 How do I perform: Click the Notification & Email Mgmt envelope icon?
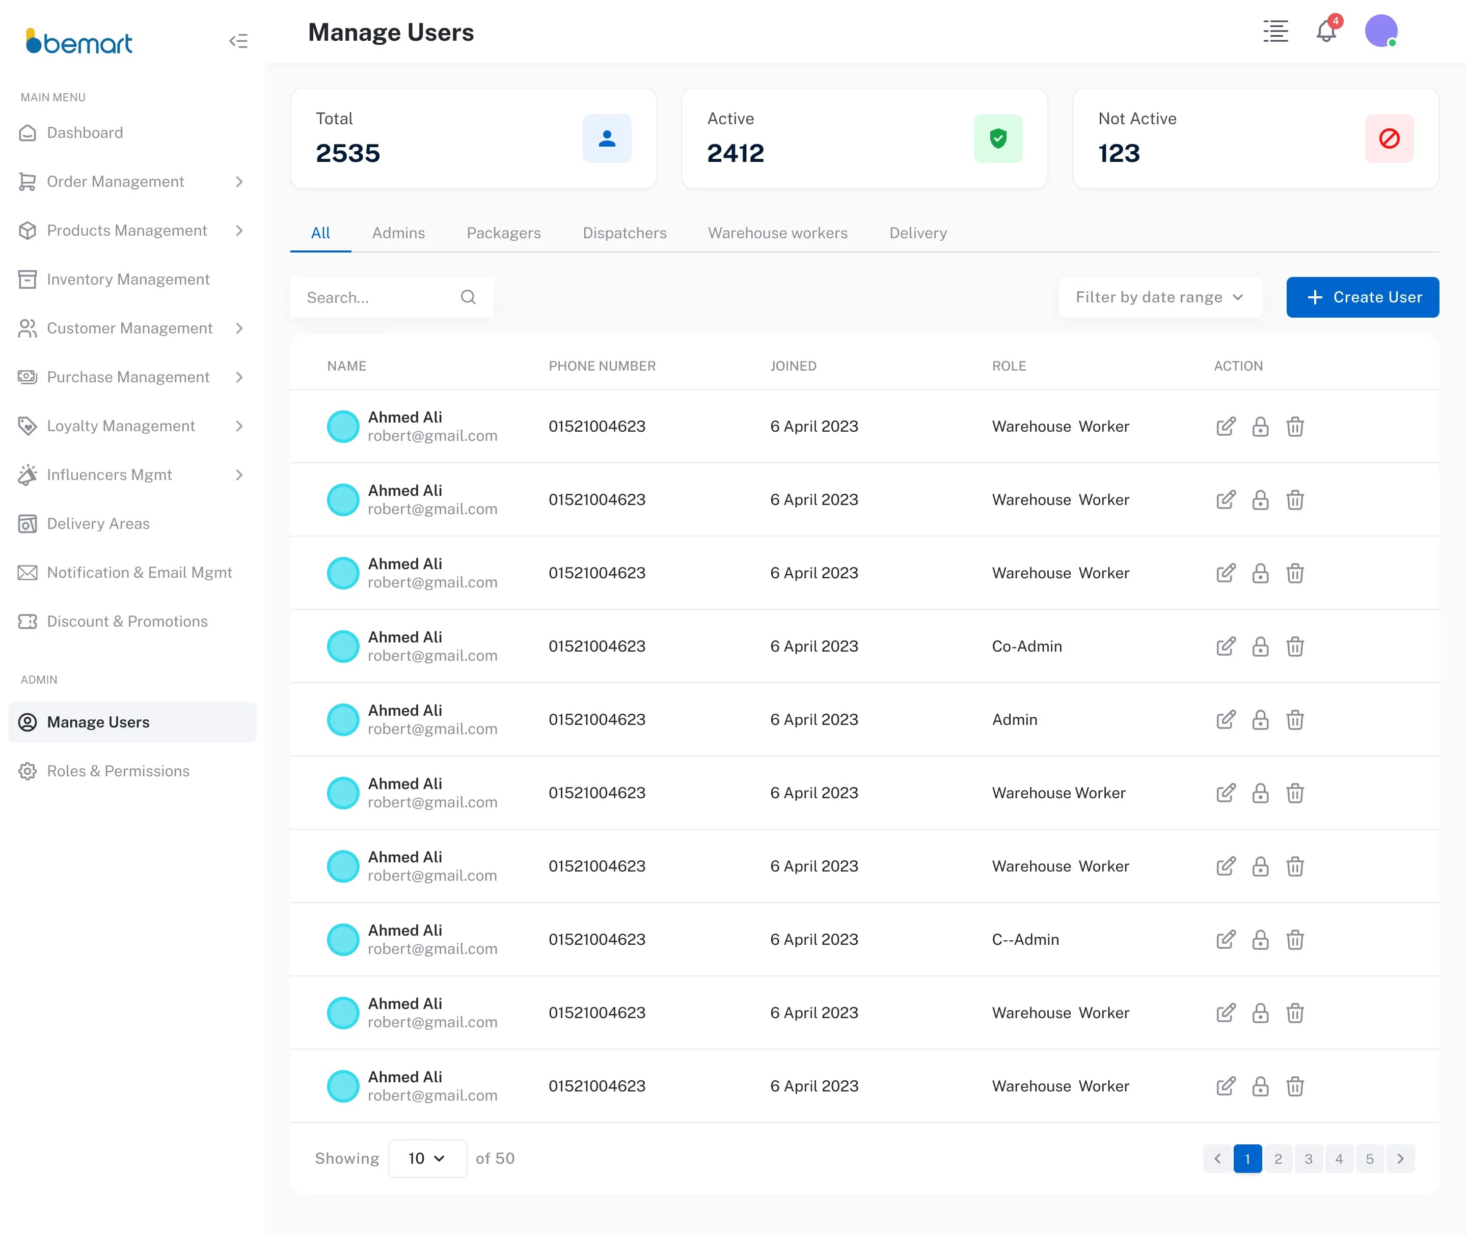(28, 573)
